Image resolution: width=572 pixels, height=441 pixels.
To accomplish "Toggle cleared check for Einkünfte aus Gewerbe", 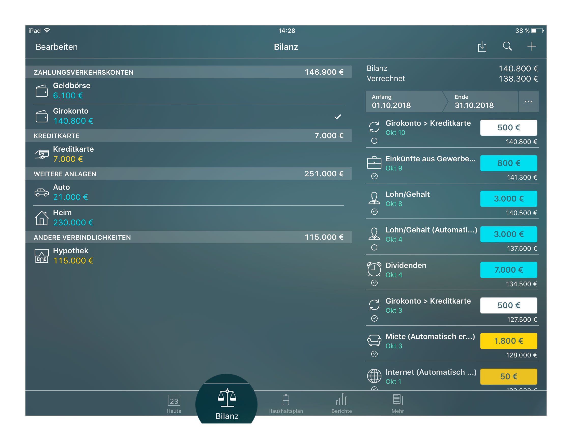I will [374, 176].
